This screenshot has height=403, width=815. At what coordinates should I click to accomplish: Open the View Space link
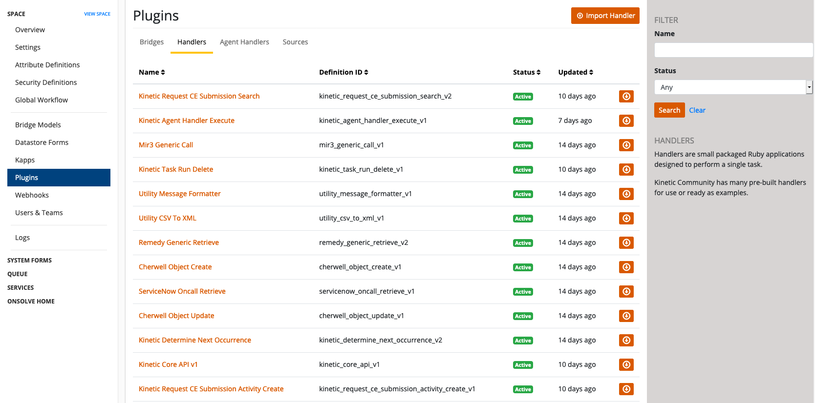point(97,14)
